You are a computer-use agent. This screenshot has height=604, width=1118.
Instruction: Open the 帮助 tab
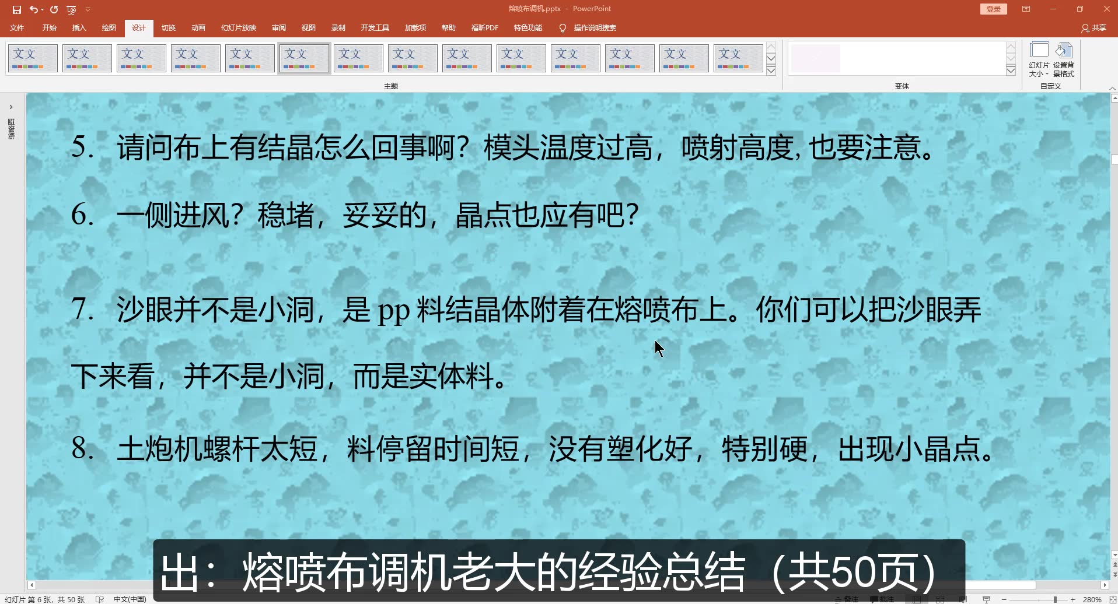point(449,28)
